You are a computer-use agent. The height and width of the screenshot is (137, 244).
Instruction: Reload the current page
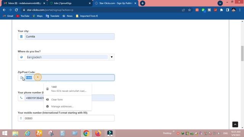(16, 10)
